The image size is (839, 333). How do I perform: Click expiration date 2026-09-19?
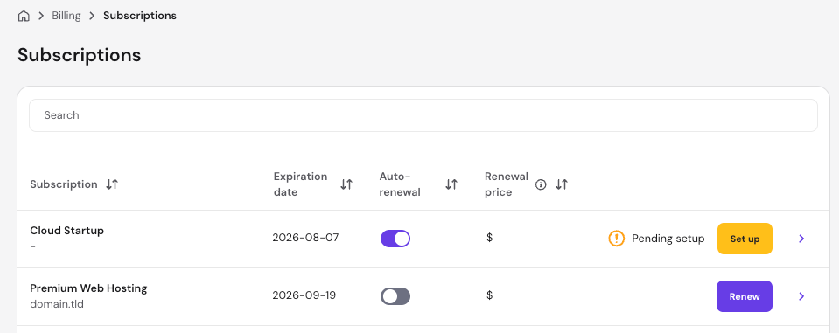click(x=304, y=295)
